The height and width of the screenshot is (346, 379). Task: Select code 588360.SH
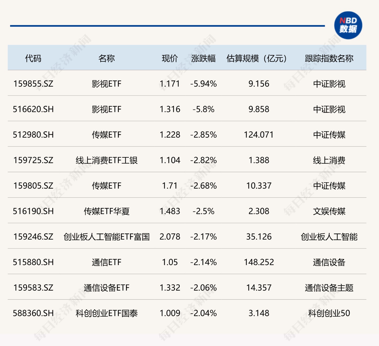point(33,313)
